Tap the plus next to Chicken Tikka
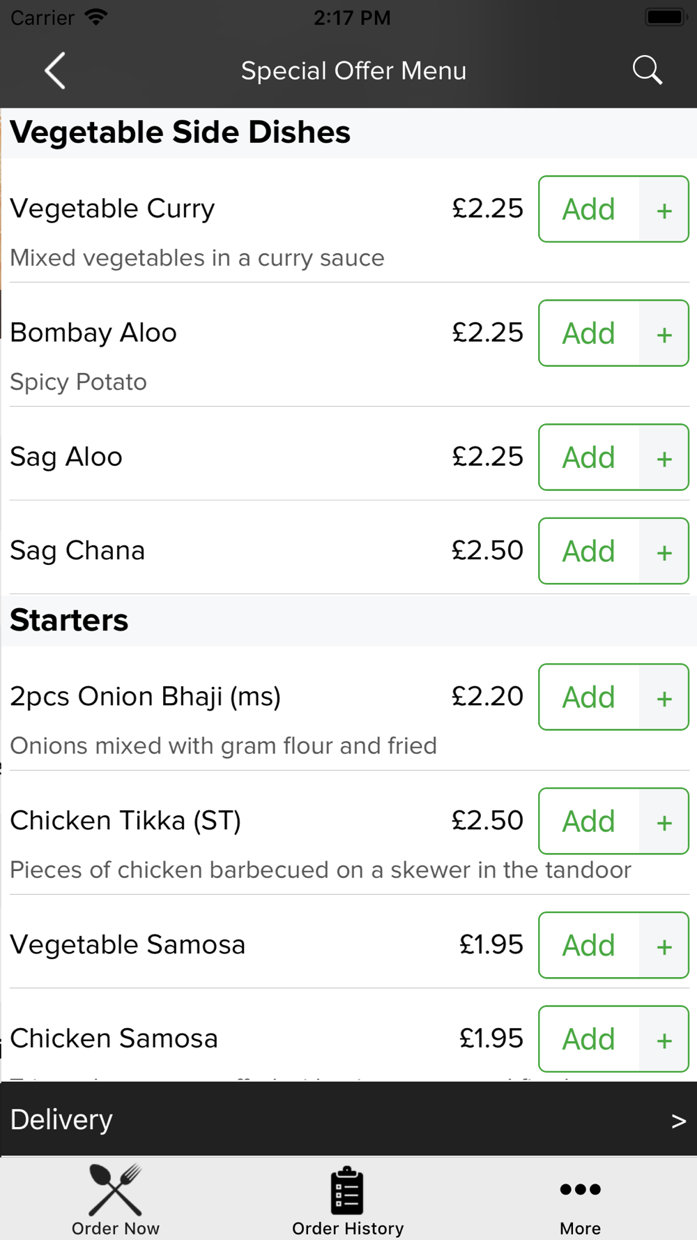This screenshot has width=697, height=1240. [x=664, y=821]
